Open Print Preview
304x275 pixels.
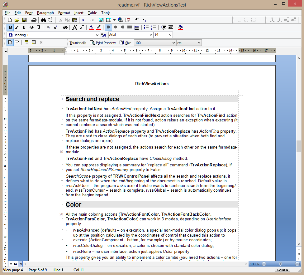(103, 43)
